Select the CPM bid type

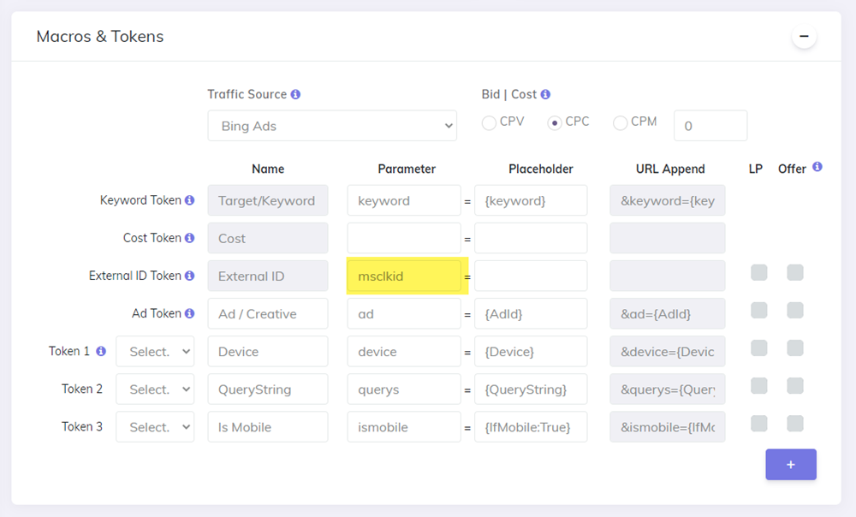tap(620, 122)
